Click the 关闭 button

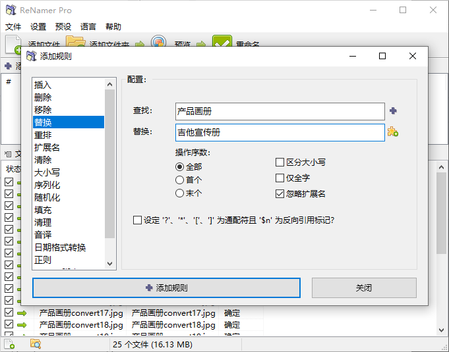click(x=364, y=288)
